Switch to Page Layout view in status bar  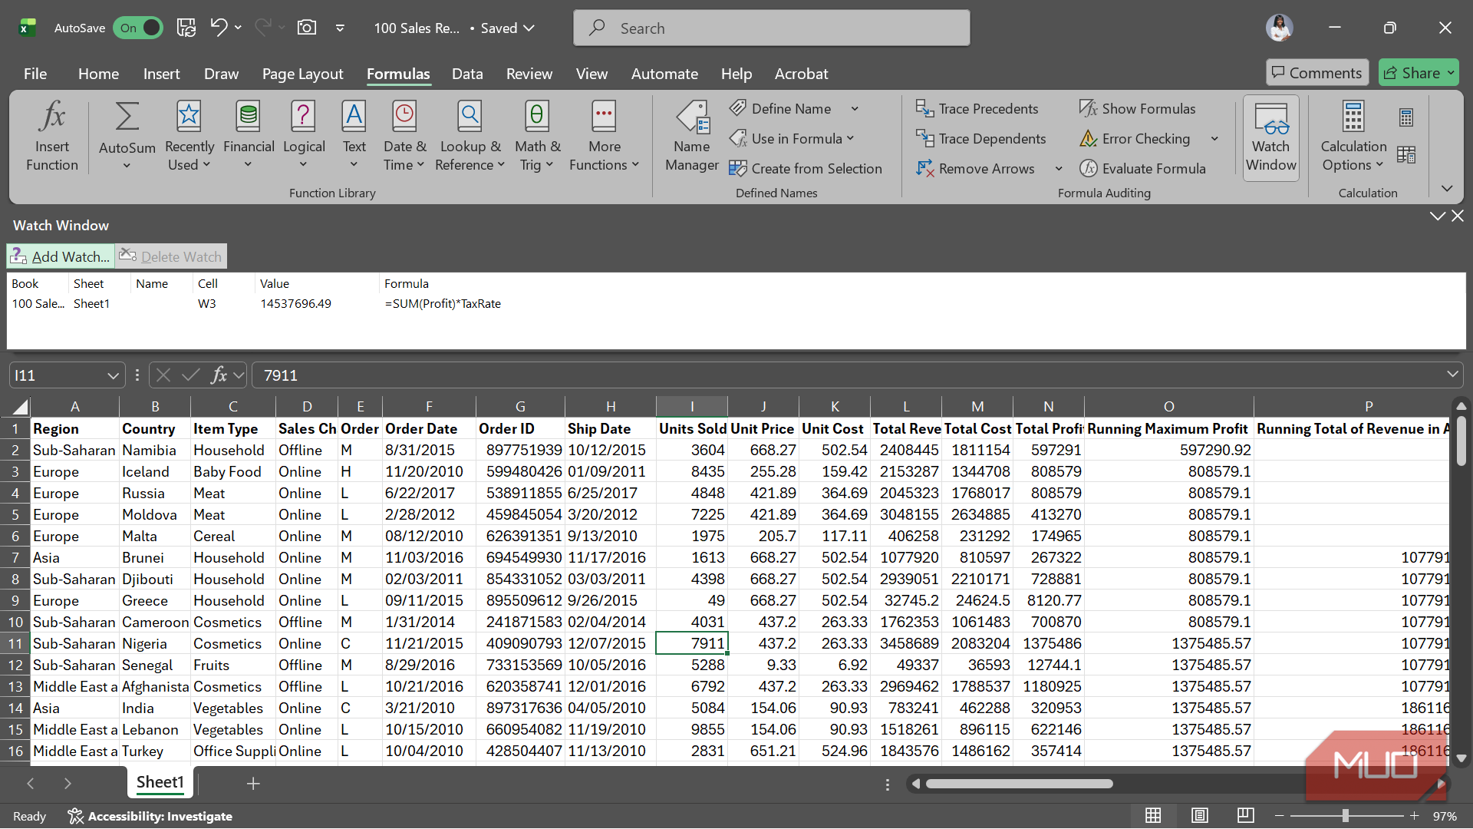click(1200, 815)
